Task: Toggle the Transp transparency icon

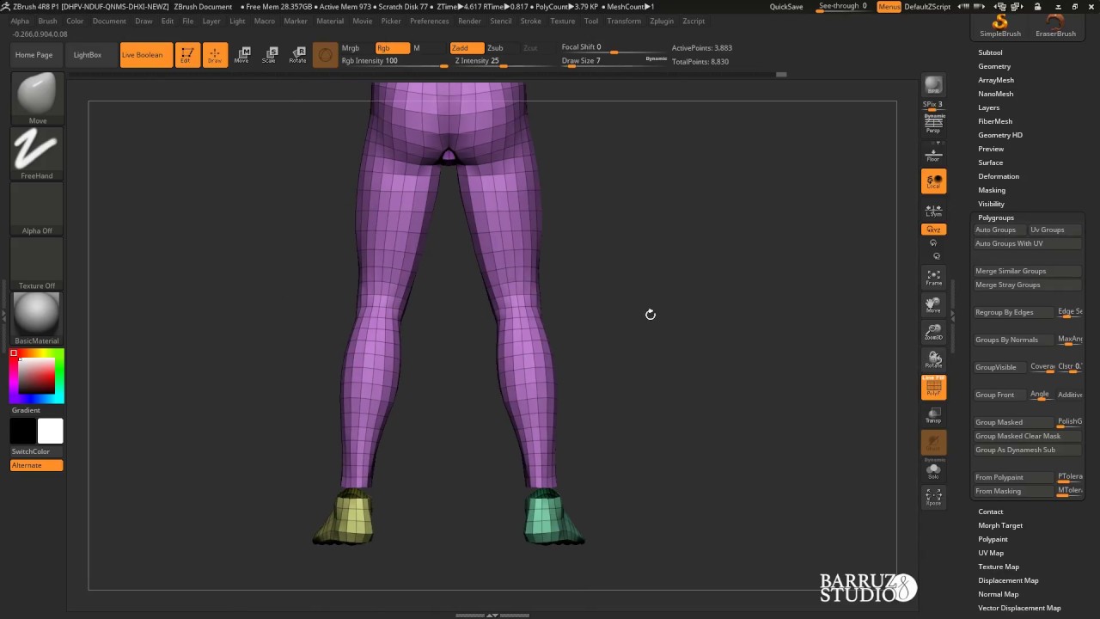Action: click(933, 415)
